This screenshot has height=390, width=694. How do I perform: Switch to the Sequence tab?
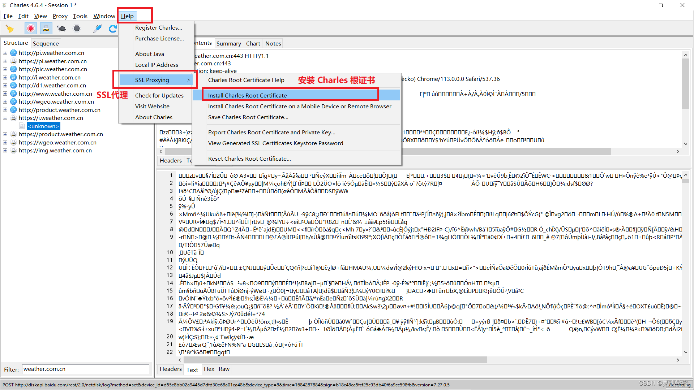[x=46, y=43]
